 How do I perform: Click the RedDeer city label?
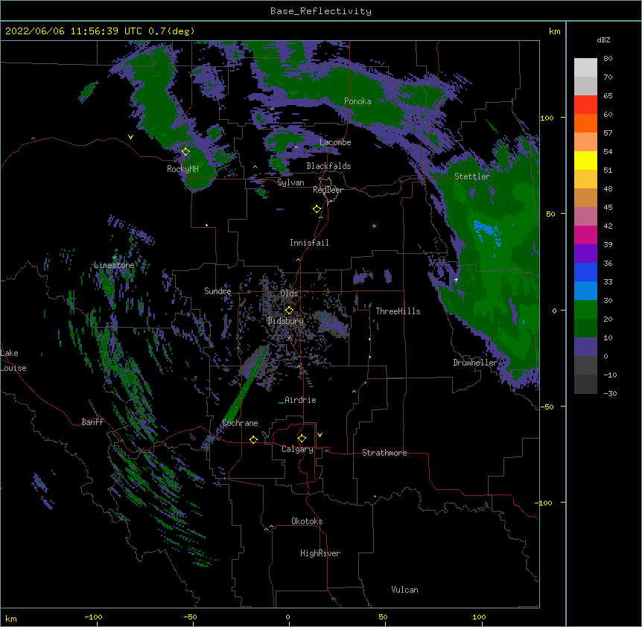328,190
